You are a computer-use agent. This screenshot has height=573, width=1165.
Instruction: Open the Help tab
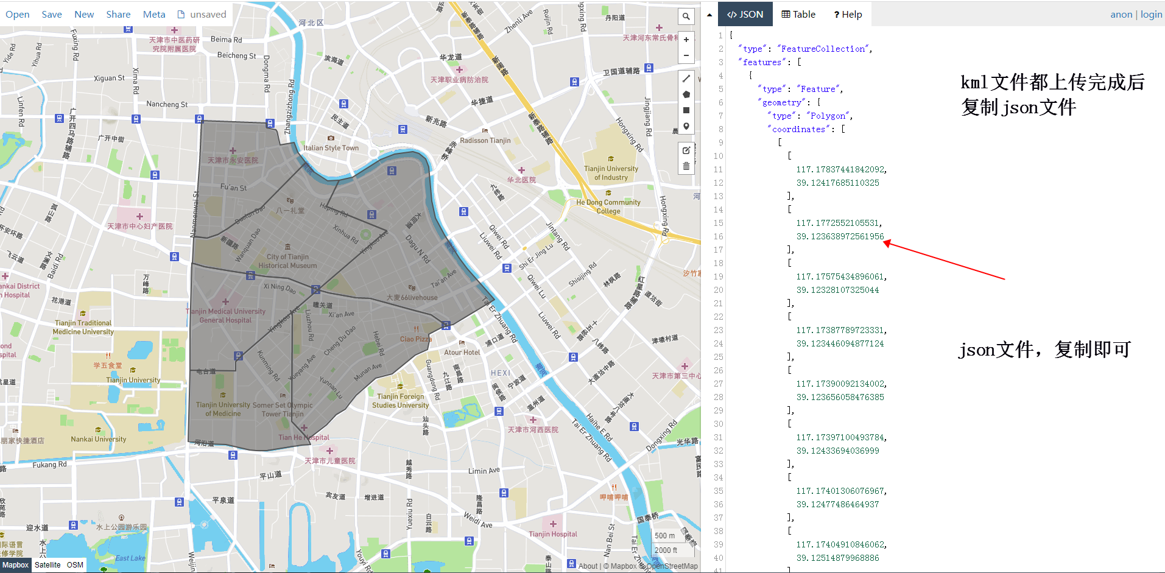point(848,15)
